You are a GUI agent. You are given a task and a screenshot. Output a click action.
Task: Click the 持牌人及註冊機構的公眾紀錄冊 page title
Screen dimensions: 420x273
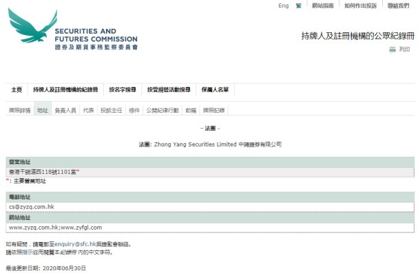pyautogui.click(x=358, y=36)
